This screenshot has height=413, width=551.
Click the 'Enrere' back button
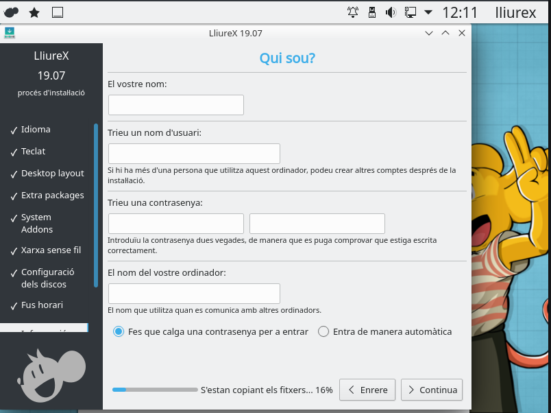(367, 390)
